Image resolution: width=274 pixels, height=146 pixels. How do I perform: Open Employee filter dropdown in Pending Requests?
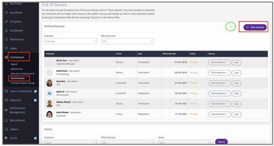pyautogui.click(x=70, y=41)
